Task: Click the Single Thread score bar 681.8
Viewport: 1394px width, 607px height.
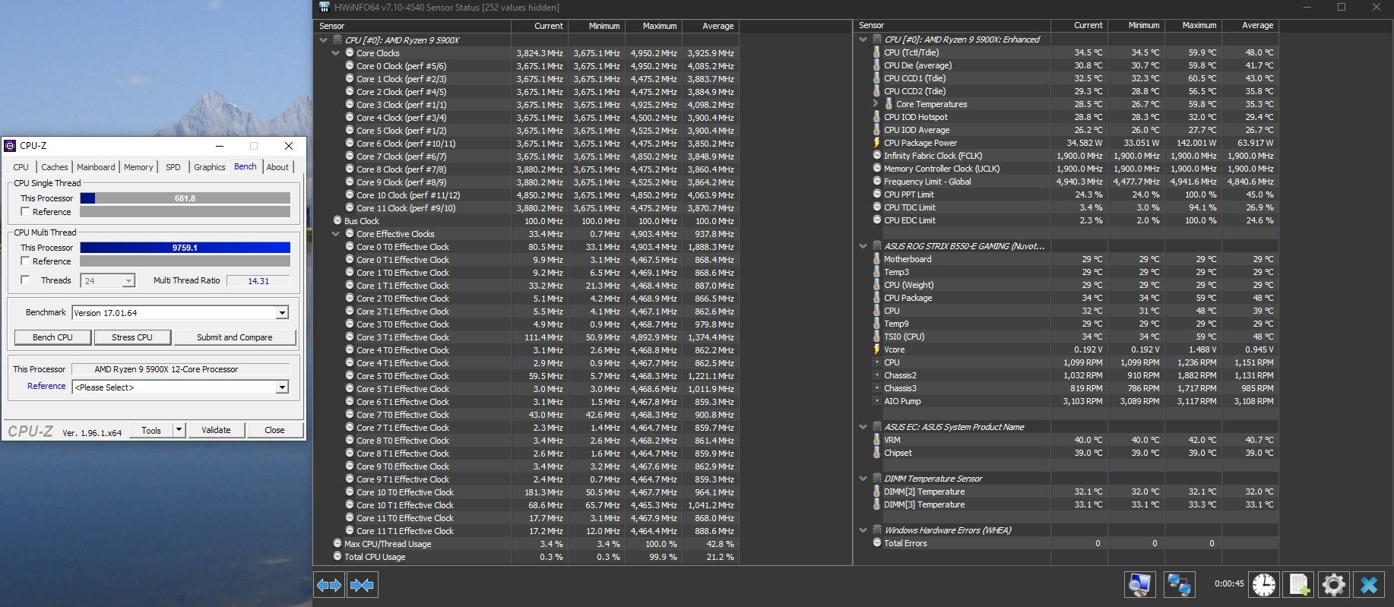Action: pos(185,198)
